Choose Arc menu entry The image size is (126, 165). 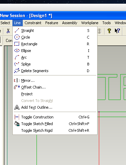point(55,57)
